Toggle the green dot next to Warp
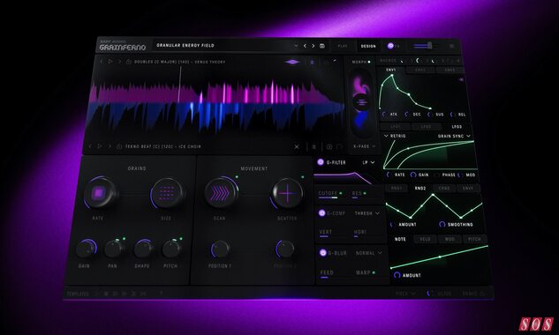 click(374, 272)
